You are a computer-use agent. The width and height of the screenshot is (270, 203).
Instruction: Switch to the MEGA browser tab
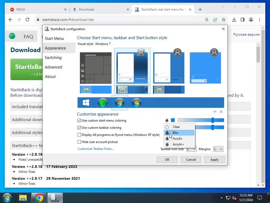37,10
